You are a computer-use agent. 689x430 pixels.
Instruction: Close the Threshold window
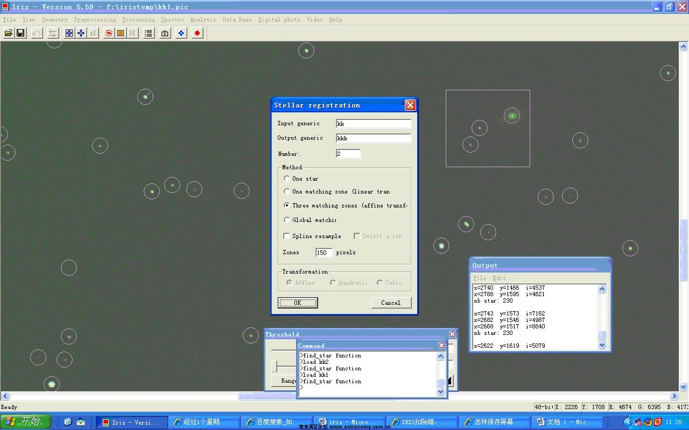click(x=452, y=334)
